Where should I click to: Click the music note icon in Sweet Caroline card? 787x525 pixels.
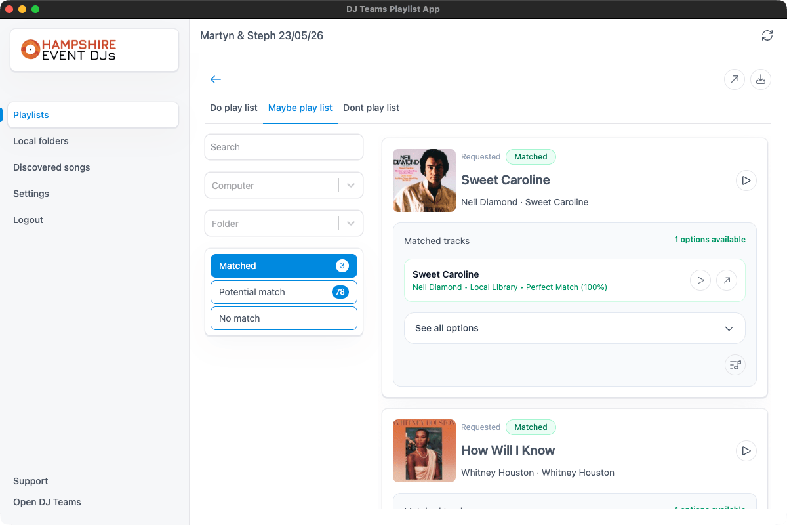point(735,365)
